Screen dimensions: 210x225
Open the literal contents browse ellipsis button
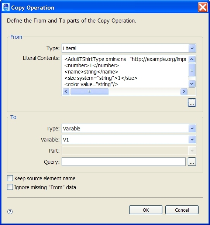click(x=192, y=103)
